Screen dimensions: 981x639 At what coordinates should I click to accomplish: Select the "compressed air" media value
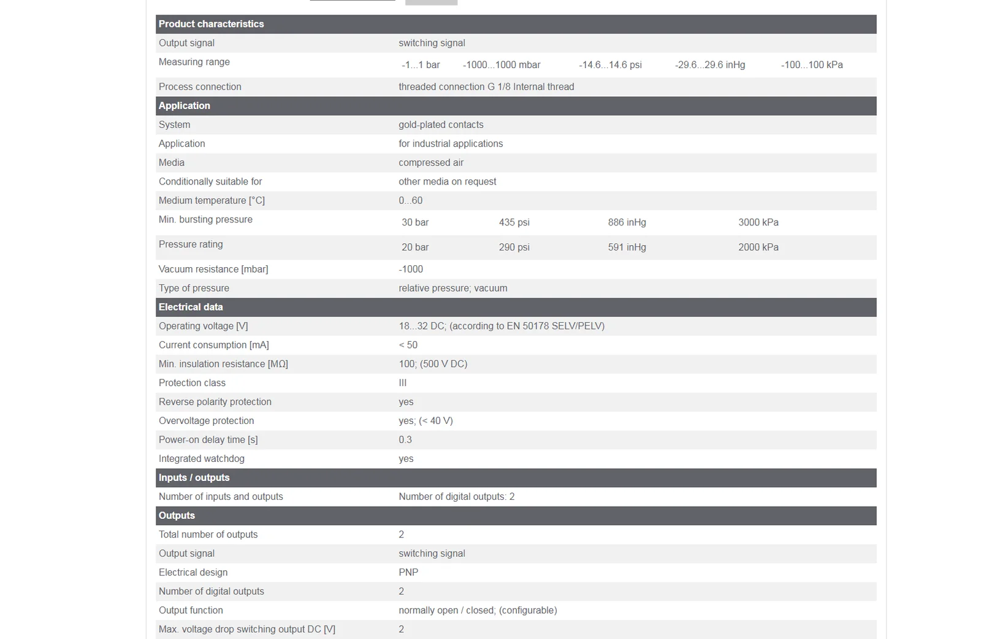431,163
